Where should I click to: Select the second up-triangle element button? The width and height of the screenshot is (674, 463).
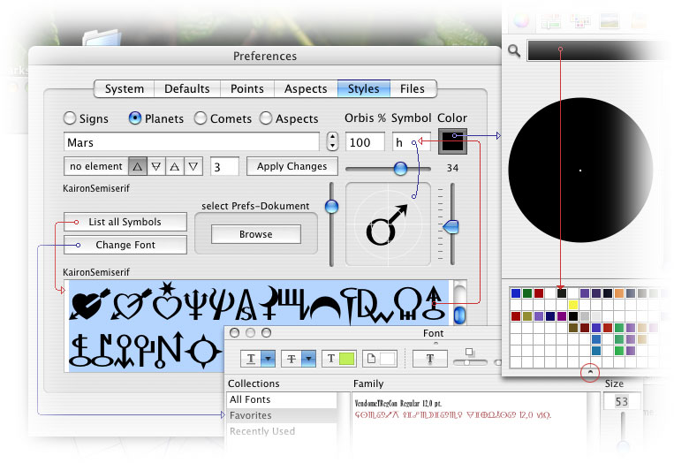[175, 166]
